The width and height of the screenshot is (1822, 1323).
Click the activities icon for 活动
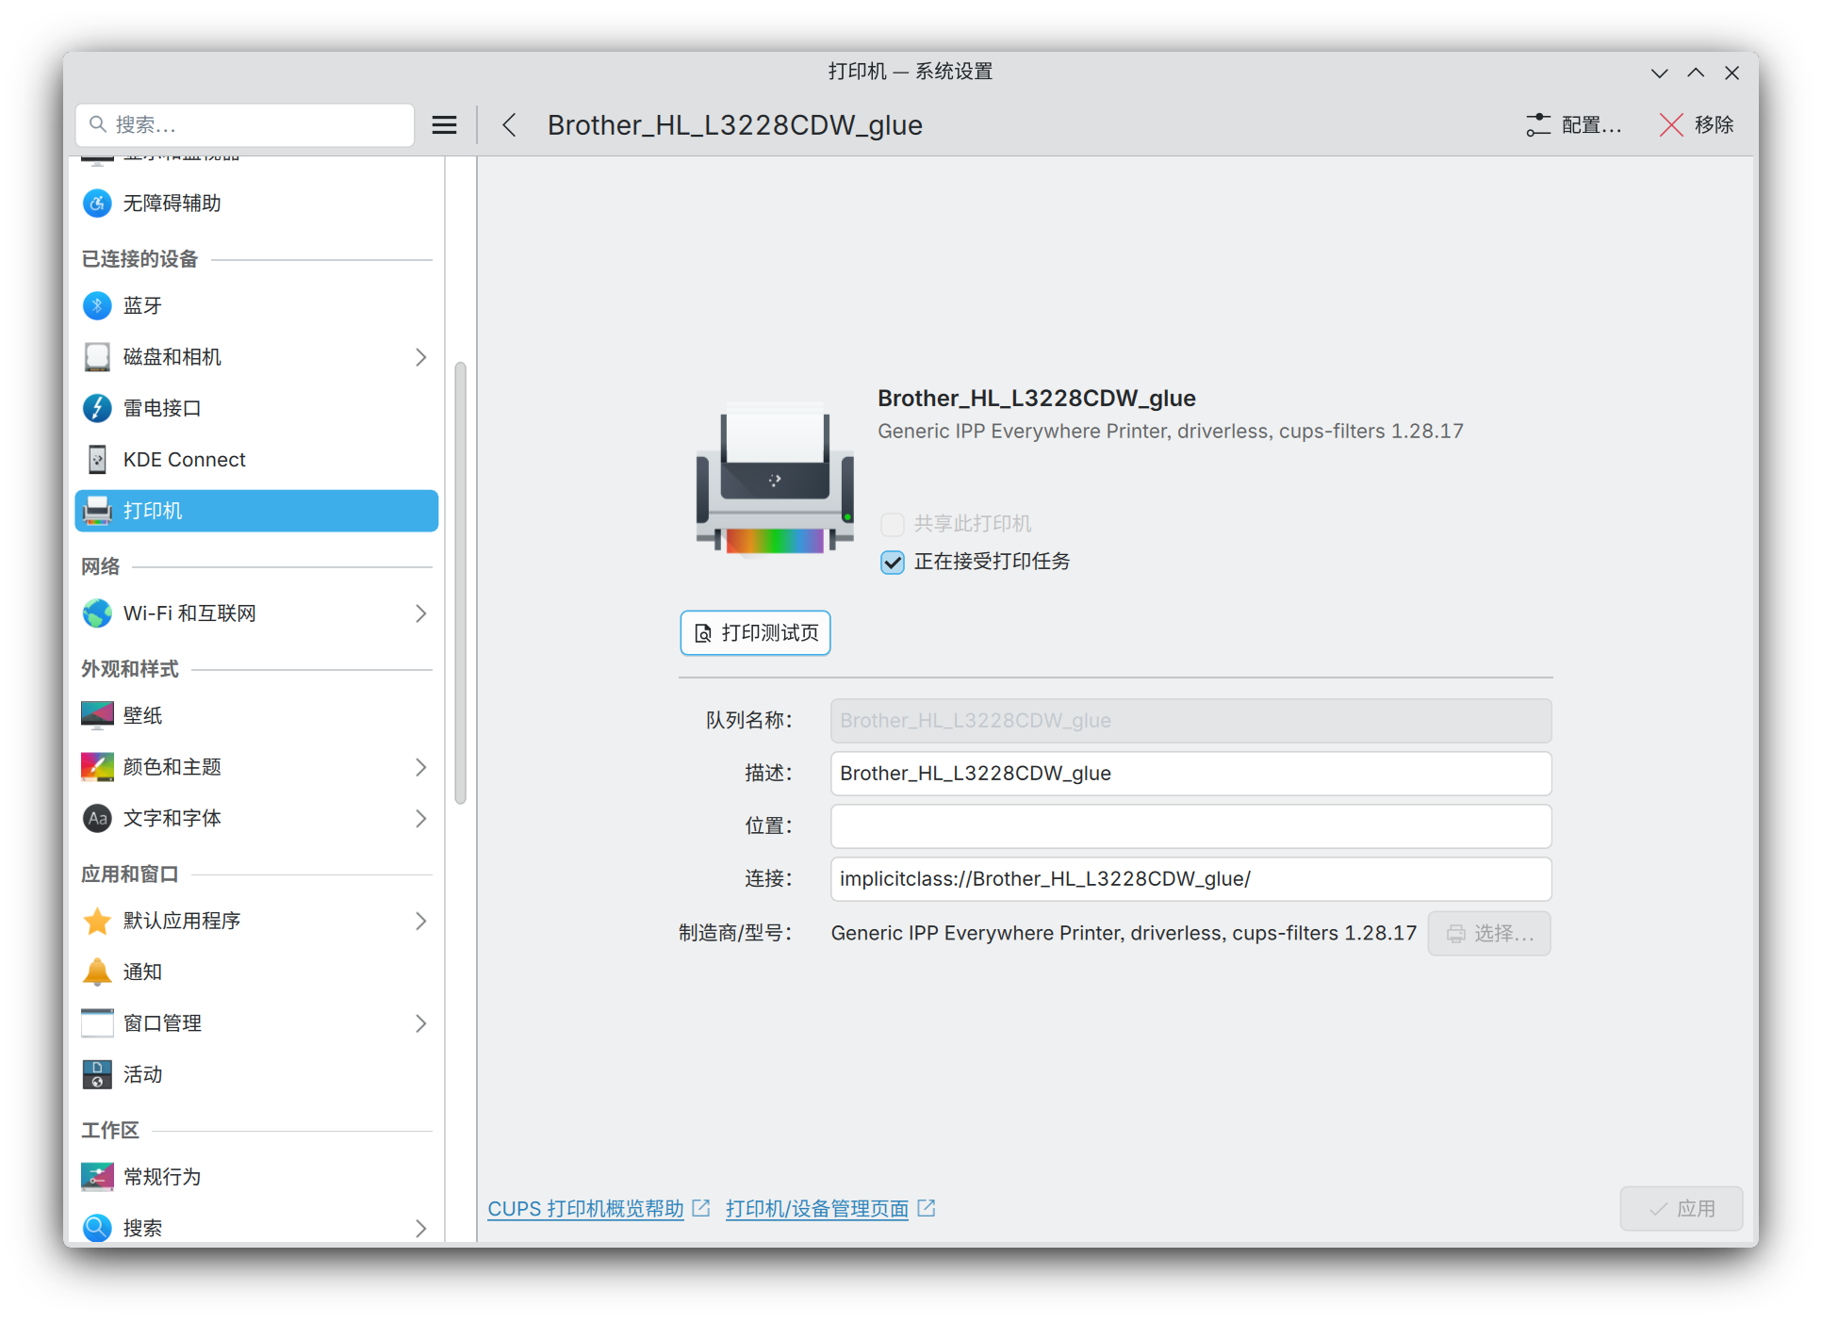97,1075
